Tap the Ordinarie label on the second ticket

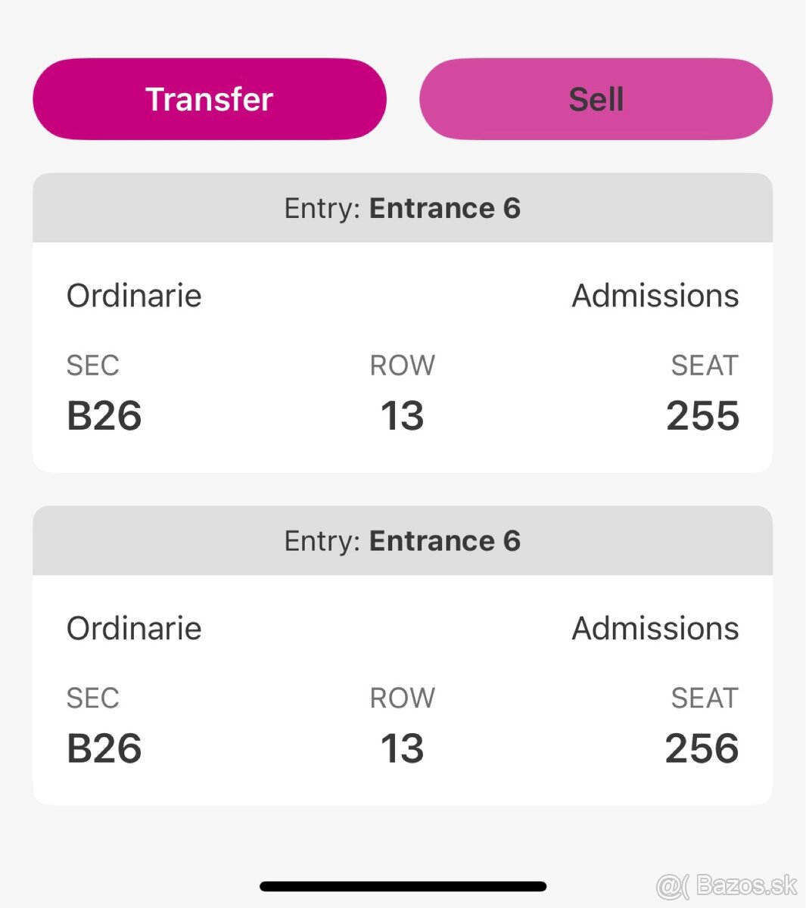134,629
